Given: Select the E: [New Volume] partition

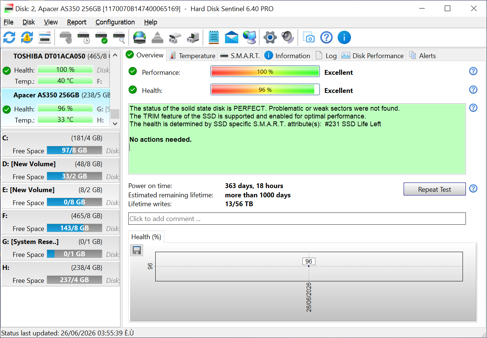Looking at the screenshot, I should (60, 196).
